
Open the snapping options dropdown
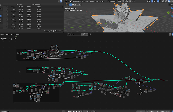pos(126,1)
